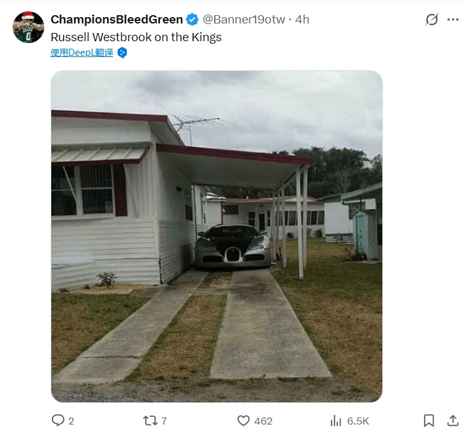Click the blue verified badge

pyautogui.click(x=192, y=20)
